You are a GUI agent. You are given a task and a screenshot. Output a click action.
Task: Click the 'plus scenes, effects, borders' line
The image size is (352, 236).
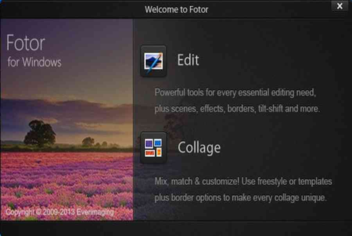point(237,109)
